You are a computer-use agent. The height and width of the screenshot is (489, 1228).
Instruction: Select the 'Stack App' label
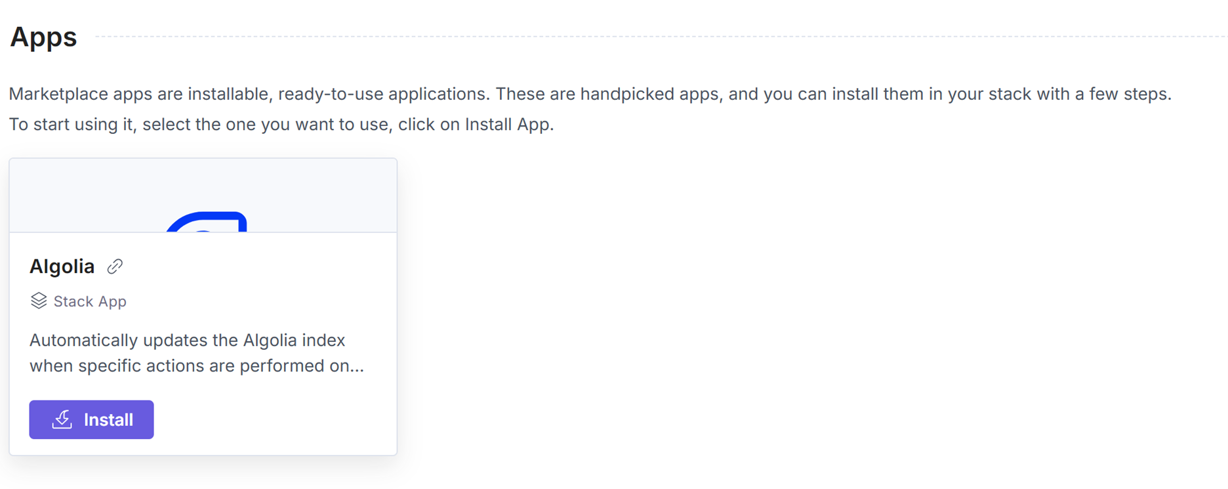[90, 301]
